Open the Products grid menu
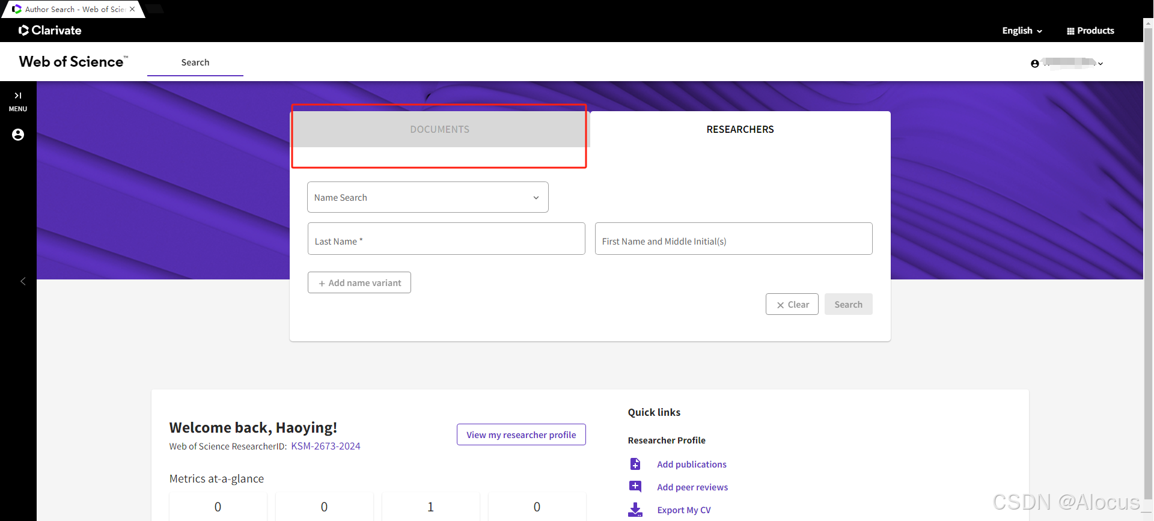This screenshot has width=1154, height=521. coord(1090,31)
